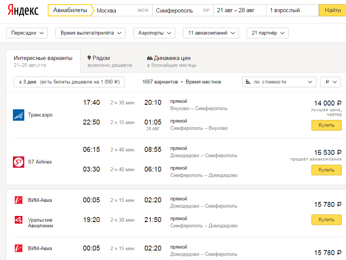Click the S7 Airlines logo icon

point(19,162)
